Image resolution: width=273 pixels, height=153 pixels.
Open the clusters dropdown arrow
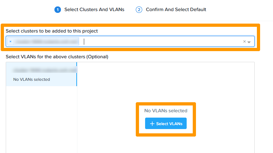249,42
